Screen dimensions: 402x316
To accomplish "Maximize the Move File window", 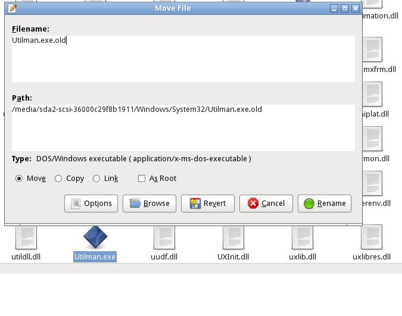I will (345, 8).
